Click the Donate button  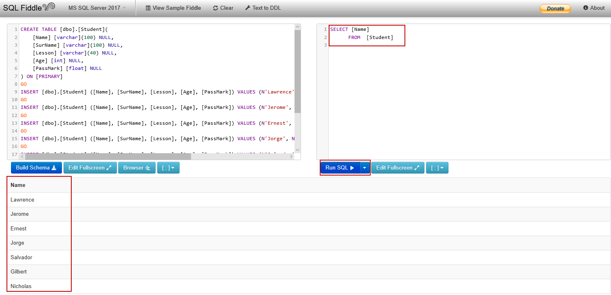tap(555, 7)
